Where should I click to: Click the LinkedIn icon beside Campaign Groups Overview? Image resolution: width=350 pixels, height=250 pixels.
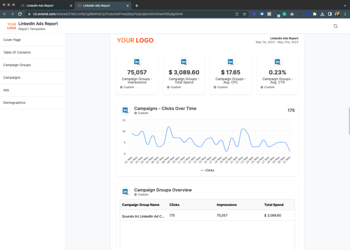(125, 192)
